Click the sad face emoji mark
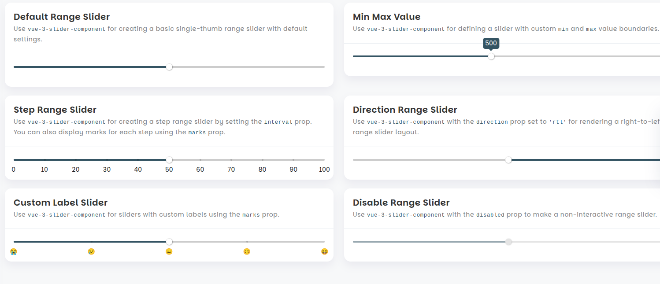660x284 pixels. [91, 251]
